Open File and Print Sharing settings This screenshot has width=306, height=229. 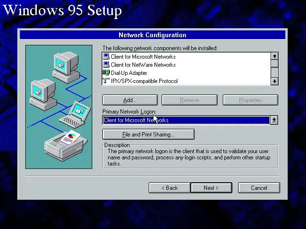pyautogui.click(x=148, y=135)
